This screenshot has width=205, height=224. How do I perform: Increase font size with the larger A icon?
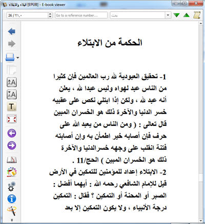click(12, 82)
